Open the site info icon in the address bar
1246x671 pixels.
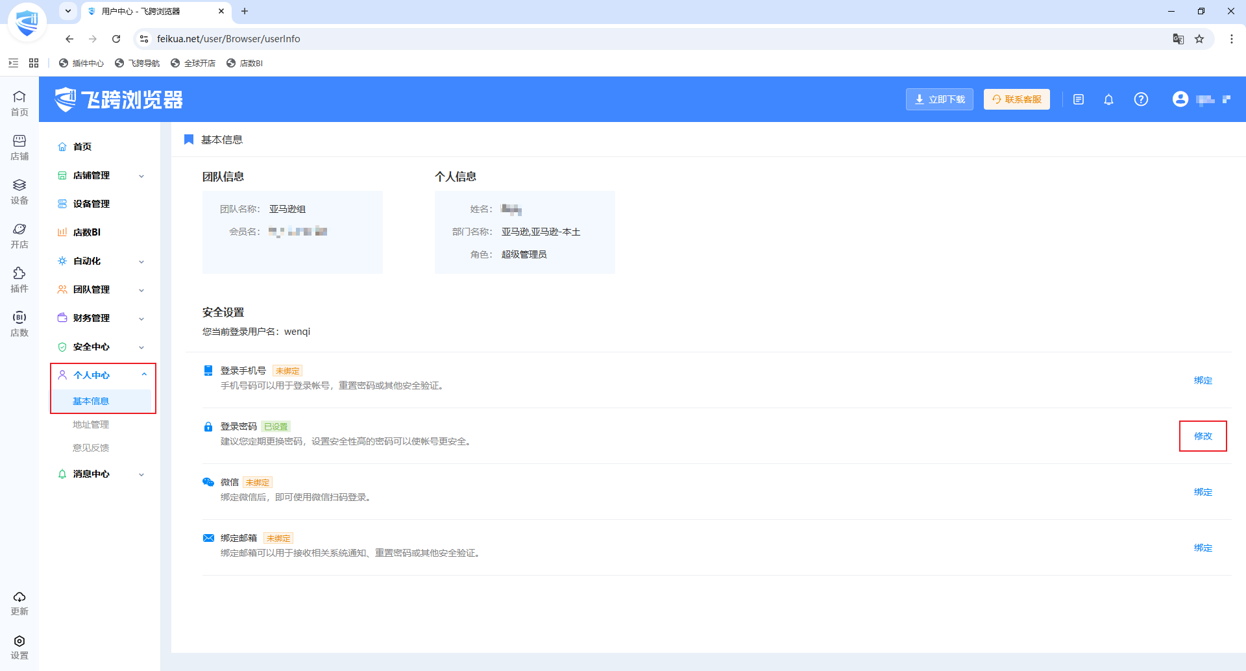pyautogui.click(x=144, y=39)
